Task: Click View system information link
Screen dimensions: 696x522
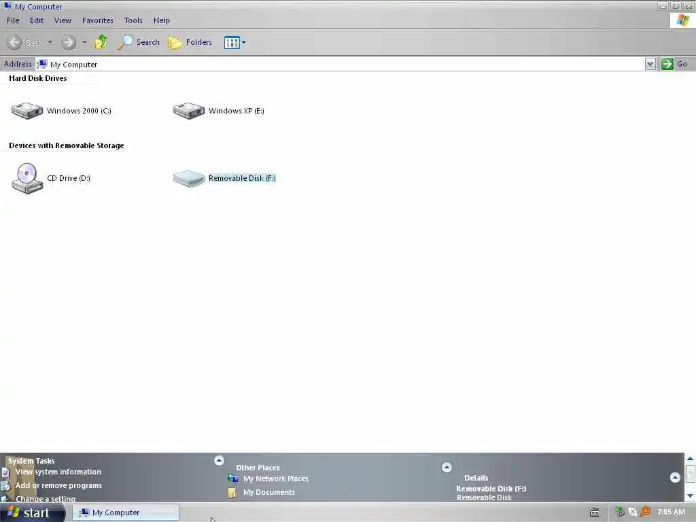Action: tap(58, 472)
